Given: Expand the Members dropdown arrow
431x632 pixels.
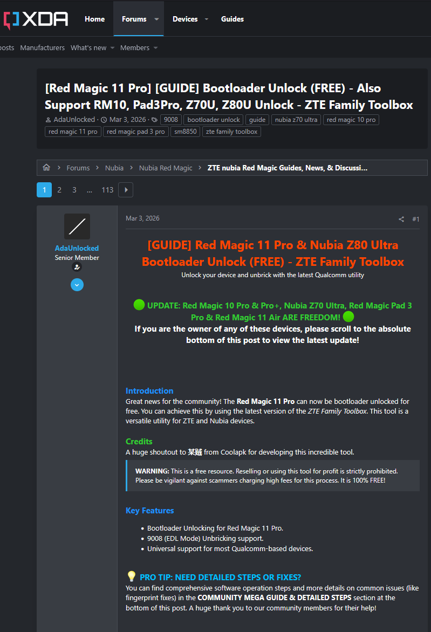Looking at the screenshot, I should [x=156, y=48].
